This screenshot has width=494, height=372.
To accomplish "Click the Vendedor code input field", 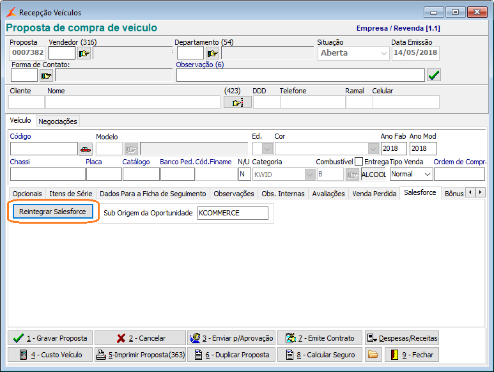I will coord(62,53).
